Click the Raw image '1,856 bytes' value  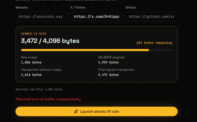click(x=31, y=62)
